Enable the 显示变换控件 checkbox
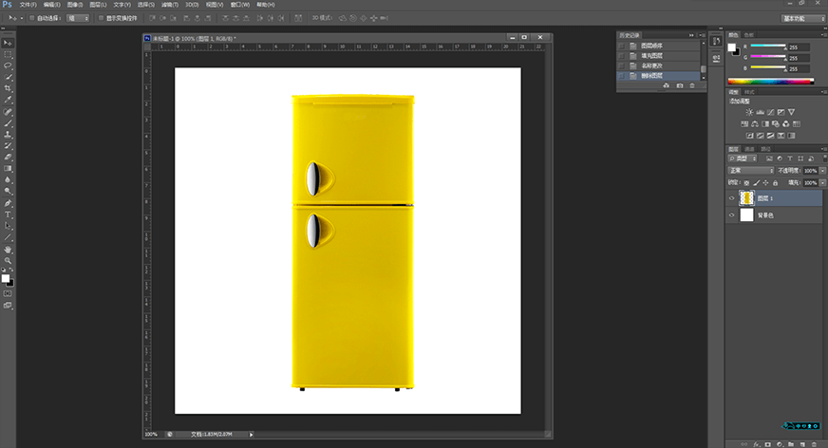The width and height of the screenshot is (828, 448). 101,18
